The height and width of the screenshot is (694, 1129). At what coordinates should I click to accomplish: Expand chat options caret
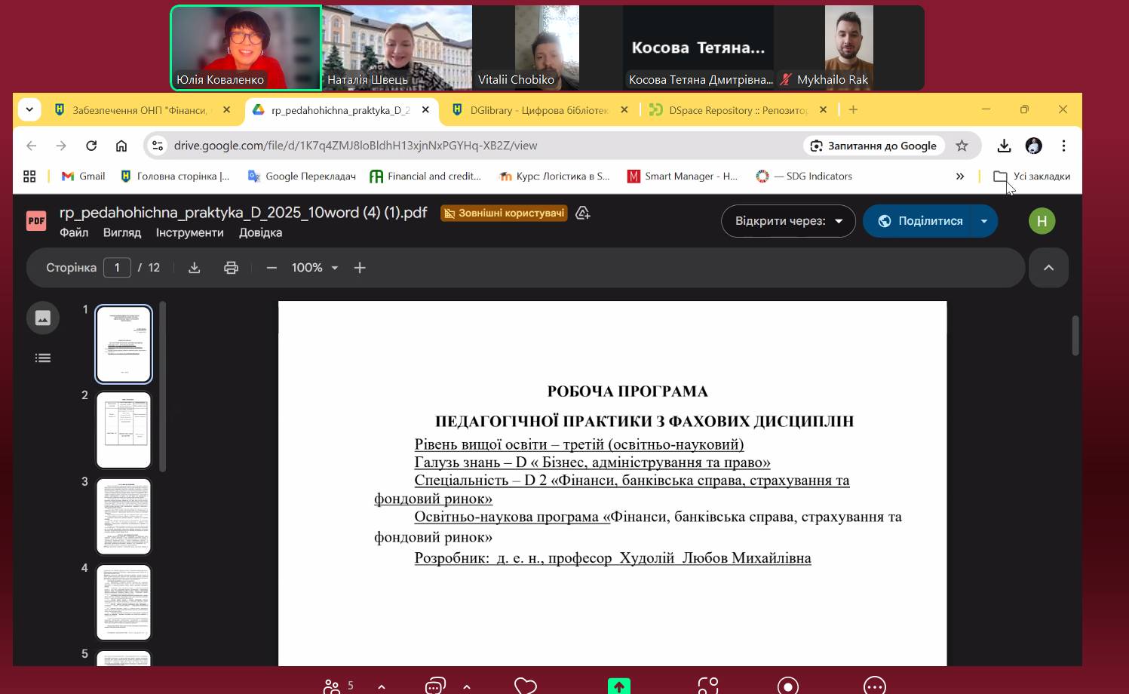click(x=467, y=686)
